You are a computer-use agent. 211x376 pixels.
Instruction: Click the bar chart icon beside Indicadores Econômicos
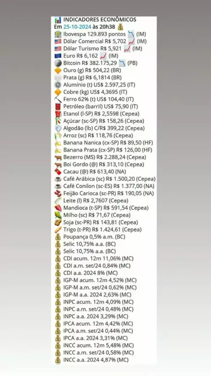[58, 20]
